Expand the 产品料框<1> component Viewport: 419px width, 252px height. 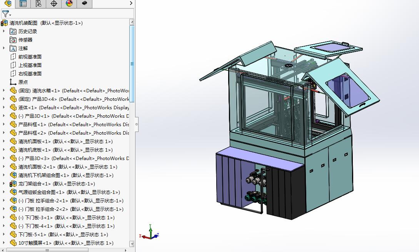pos(4,125)
